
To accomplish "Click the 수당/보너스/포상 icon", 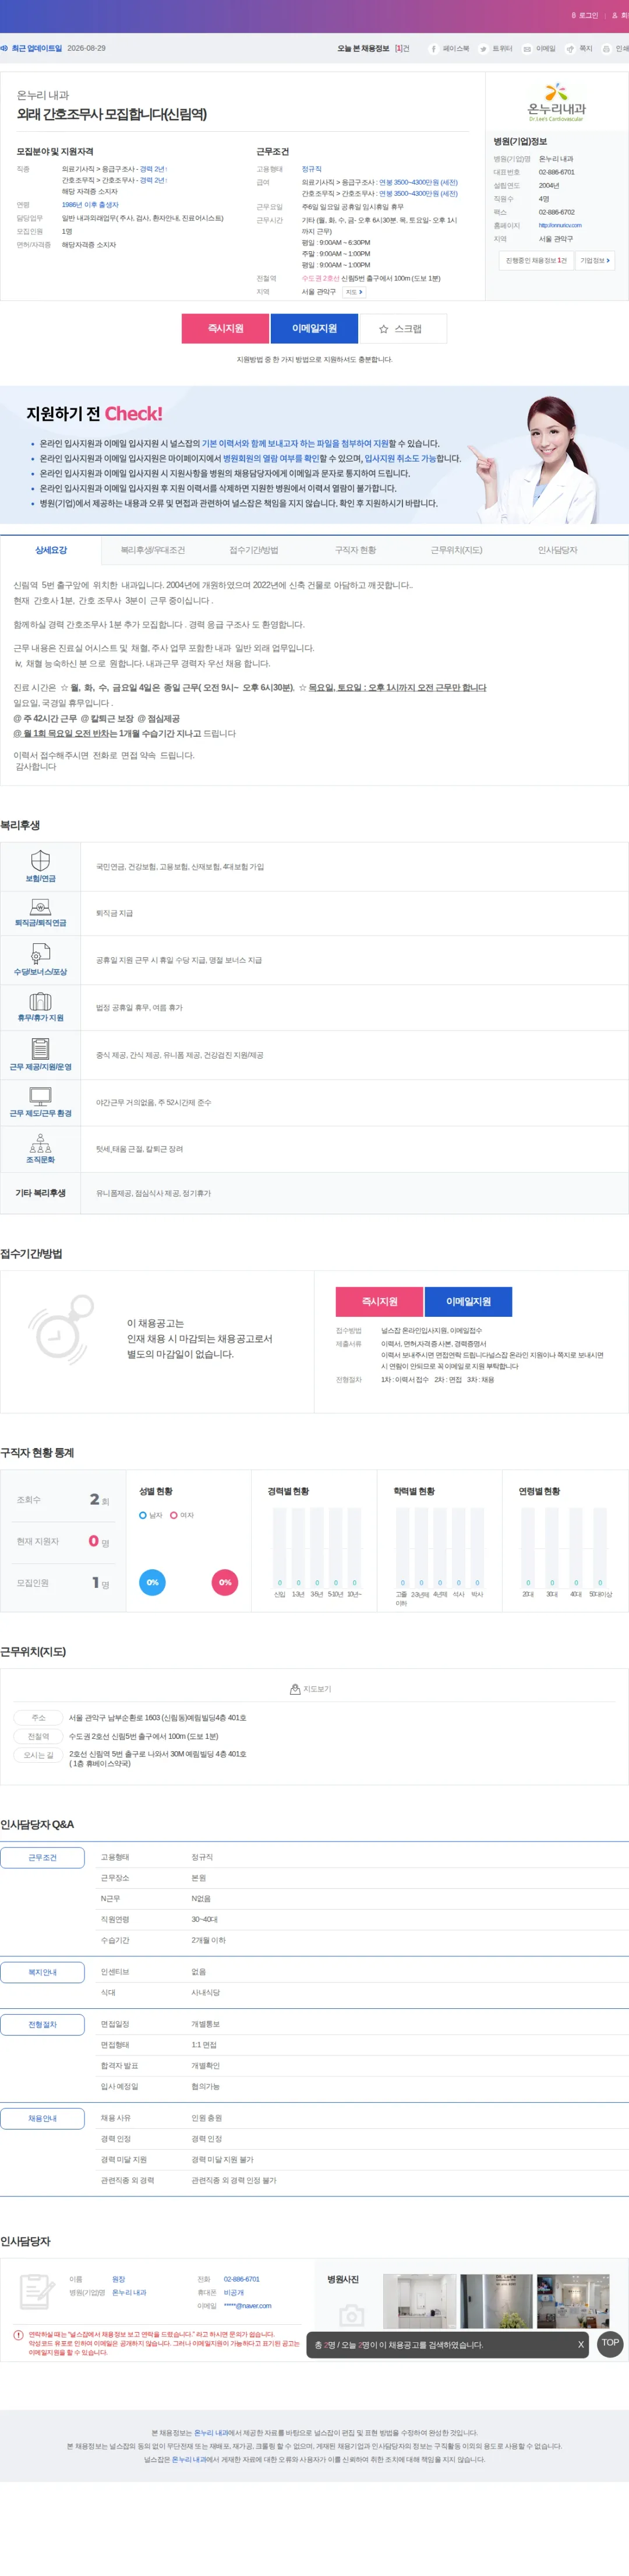I will pyautogui.click(x=40, y=954).
